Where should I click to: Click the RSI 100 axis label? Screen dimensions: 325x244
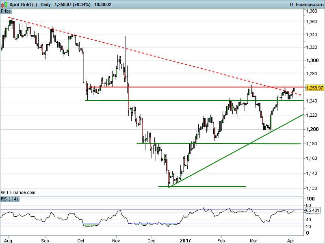(310, 199)
